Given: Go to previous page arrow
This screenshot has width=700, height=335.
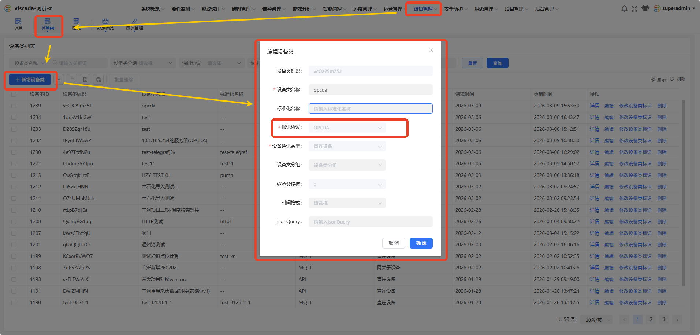Looking at the screenshot, I should pyautogui.click(x=625, y=320).
